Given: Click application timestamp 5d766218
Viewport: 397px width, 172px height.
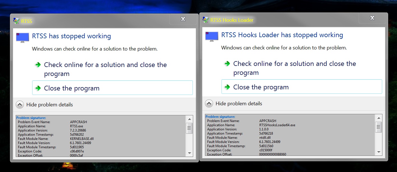Looking at the screenshot, I should pyautogui.click(x=266, y=133).
